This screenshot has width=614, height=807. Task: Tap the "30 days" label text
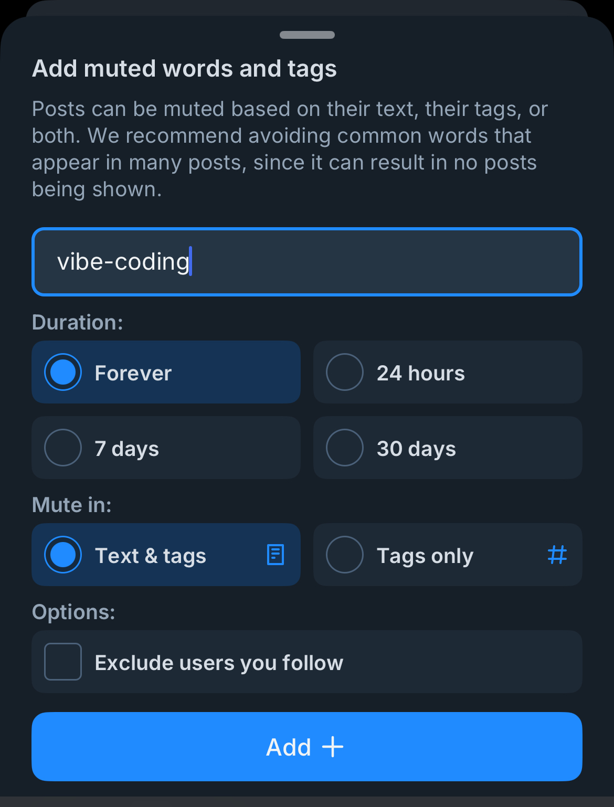pyautogui.click(x=416, y=449)
